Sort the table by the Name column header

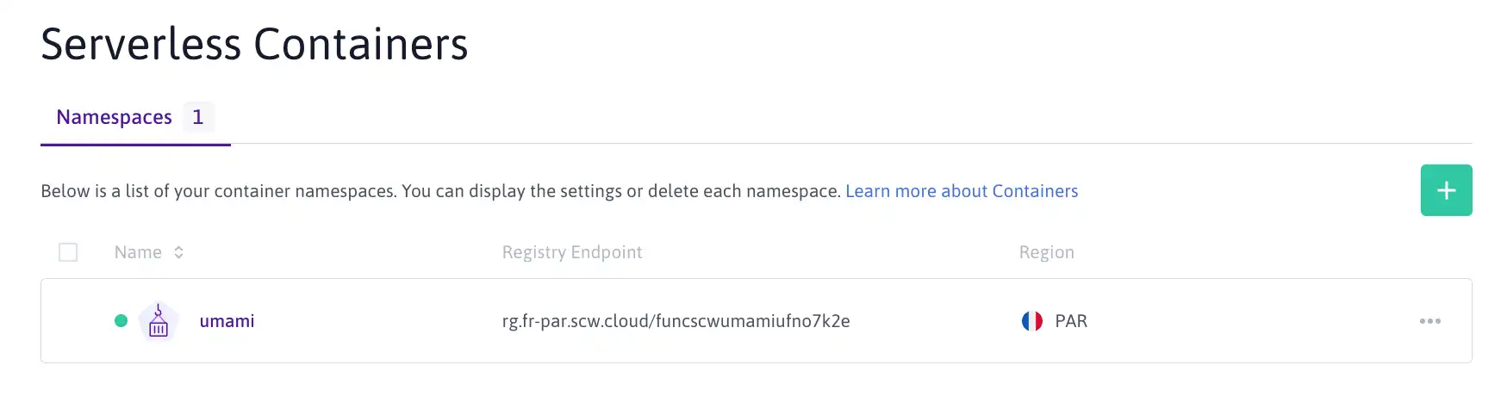point(138,252)
